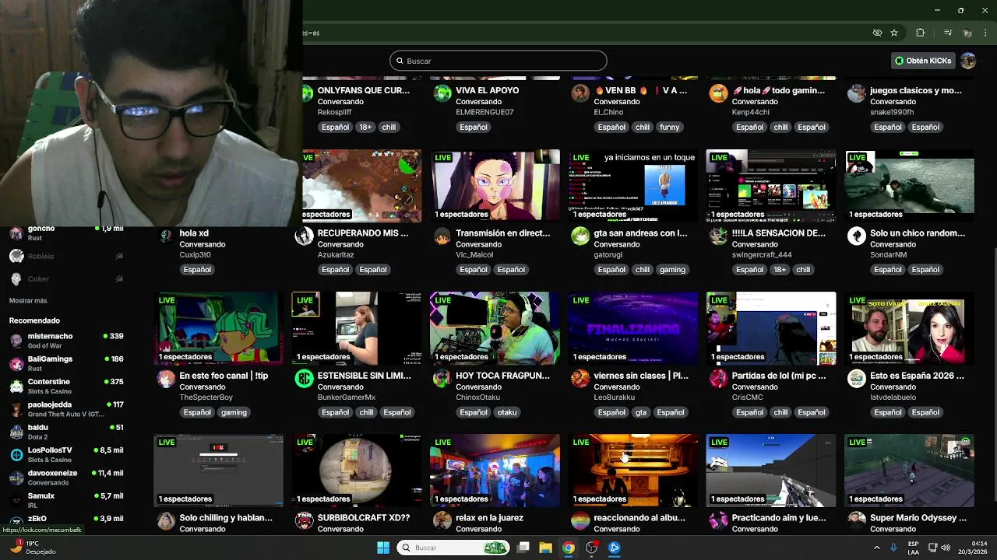Click the TheSpecterBoy channel avatar
This screenshot has width=997, height=560.
click(x=166, y=379)
